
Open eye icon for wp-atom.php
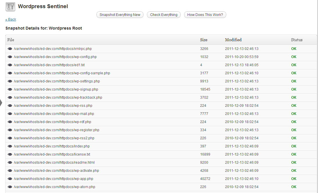tap(10, 187)
